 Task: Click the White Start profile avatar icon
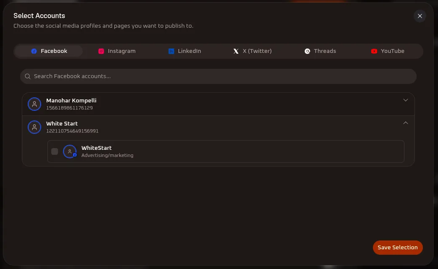pos(34,127)
